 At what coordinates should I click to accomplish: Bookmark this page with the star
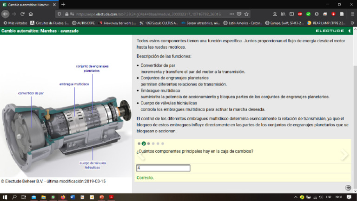pos(246,14)
